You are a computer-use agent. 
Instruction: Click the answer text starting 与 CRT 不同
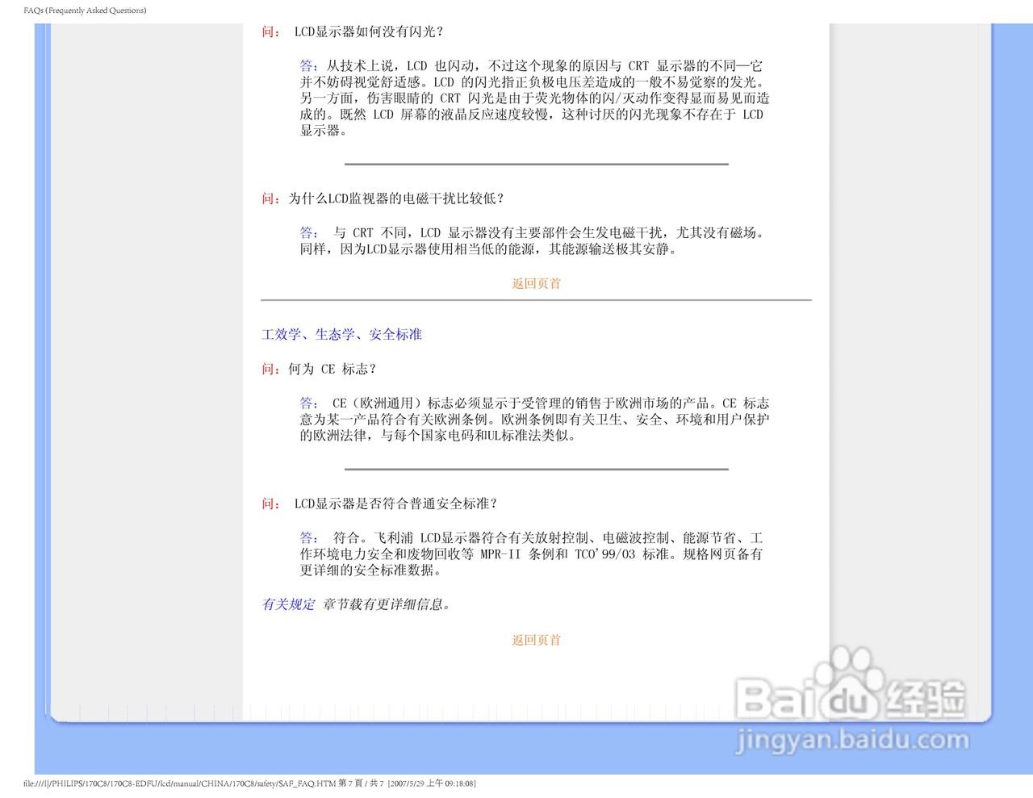tap(533, 241)
